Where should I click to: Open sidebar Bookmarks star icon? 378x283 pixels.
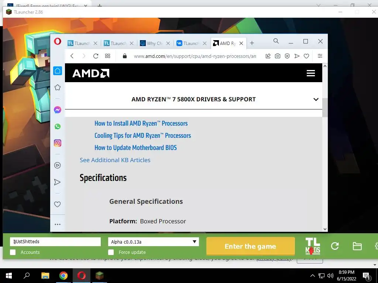tap(57, 87)
